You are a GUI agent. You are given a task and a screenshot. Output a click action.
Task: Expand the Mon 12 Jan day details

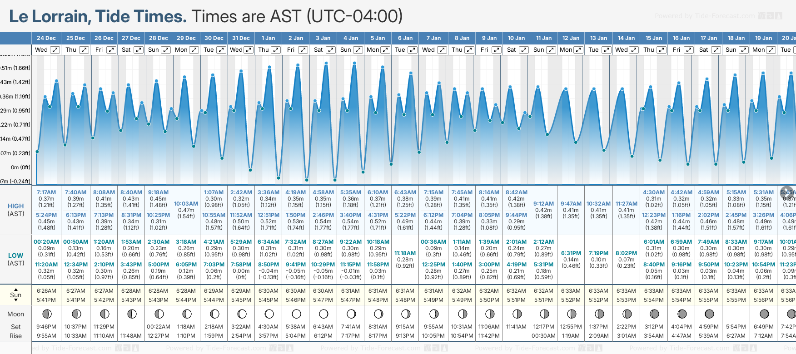579,50
